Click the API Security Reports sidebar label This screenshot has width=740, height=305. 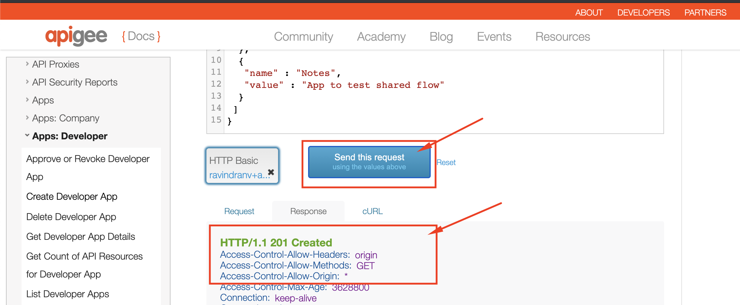(x=75, y=82)
